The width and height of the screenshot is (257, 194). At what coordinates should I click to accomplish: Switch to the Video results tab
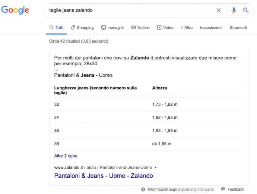coord(165,27)
